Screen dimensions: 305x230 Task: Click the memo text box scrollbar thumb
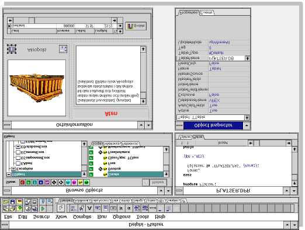[x=143, y=95]
